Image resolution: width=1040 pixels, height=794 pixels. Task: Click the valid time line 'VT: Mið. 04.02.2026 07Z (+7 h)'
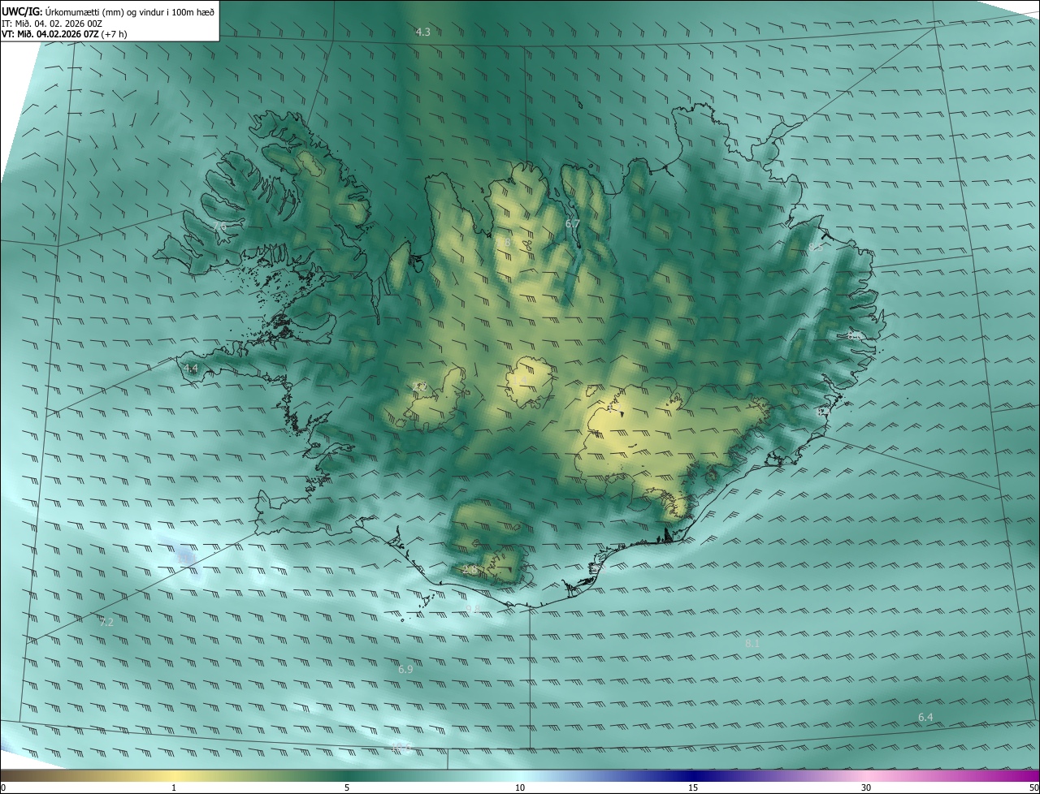(x=63, y=34)
